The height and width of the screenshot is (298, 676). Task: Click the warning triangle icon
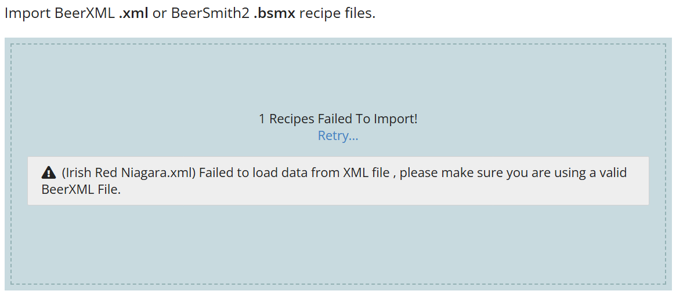(x=49, y=172)
